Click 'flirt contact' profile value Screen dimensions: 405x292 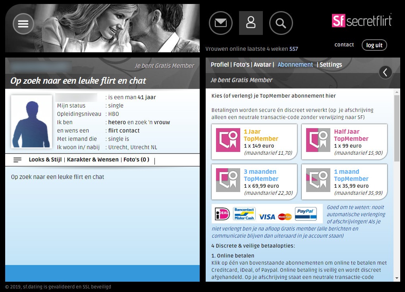coord(124,131)
